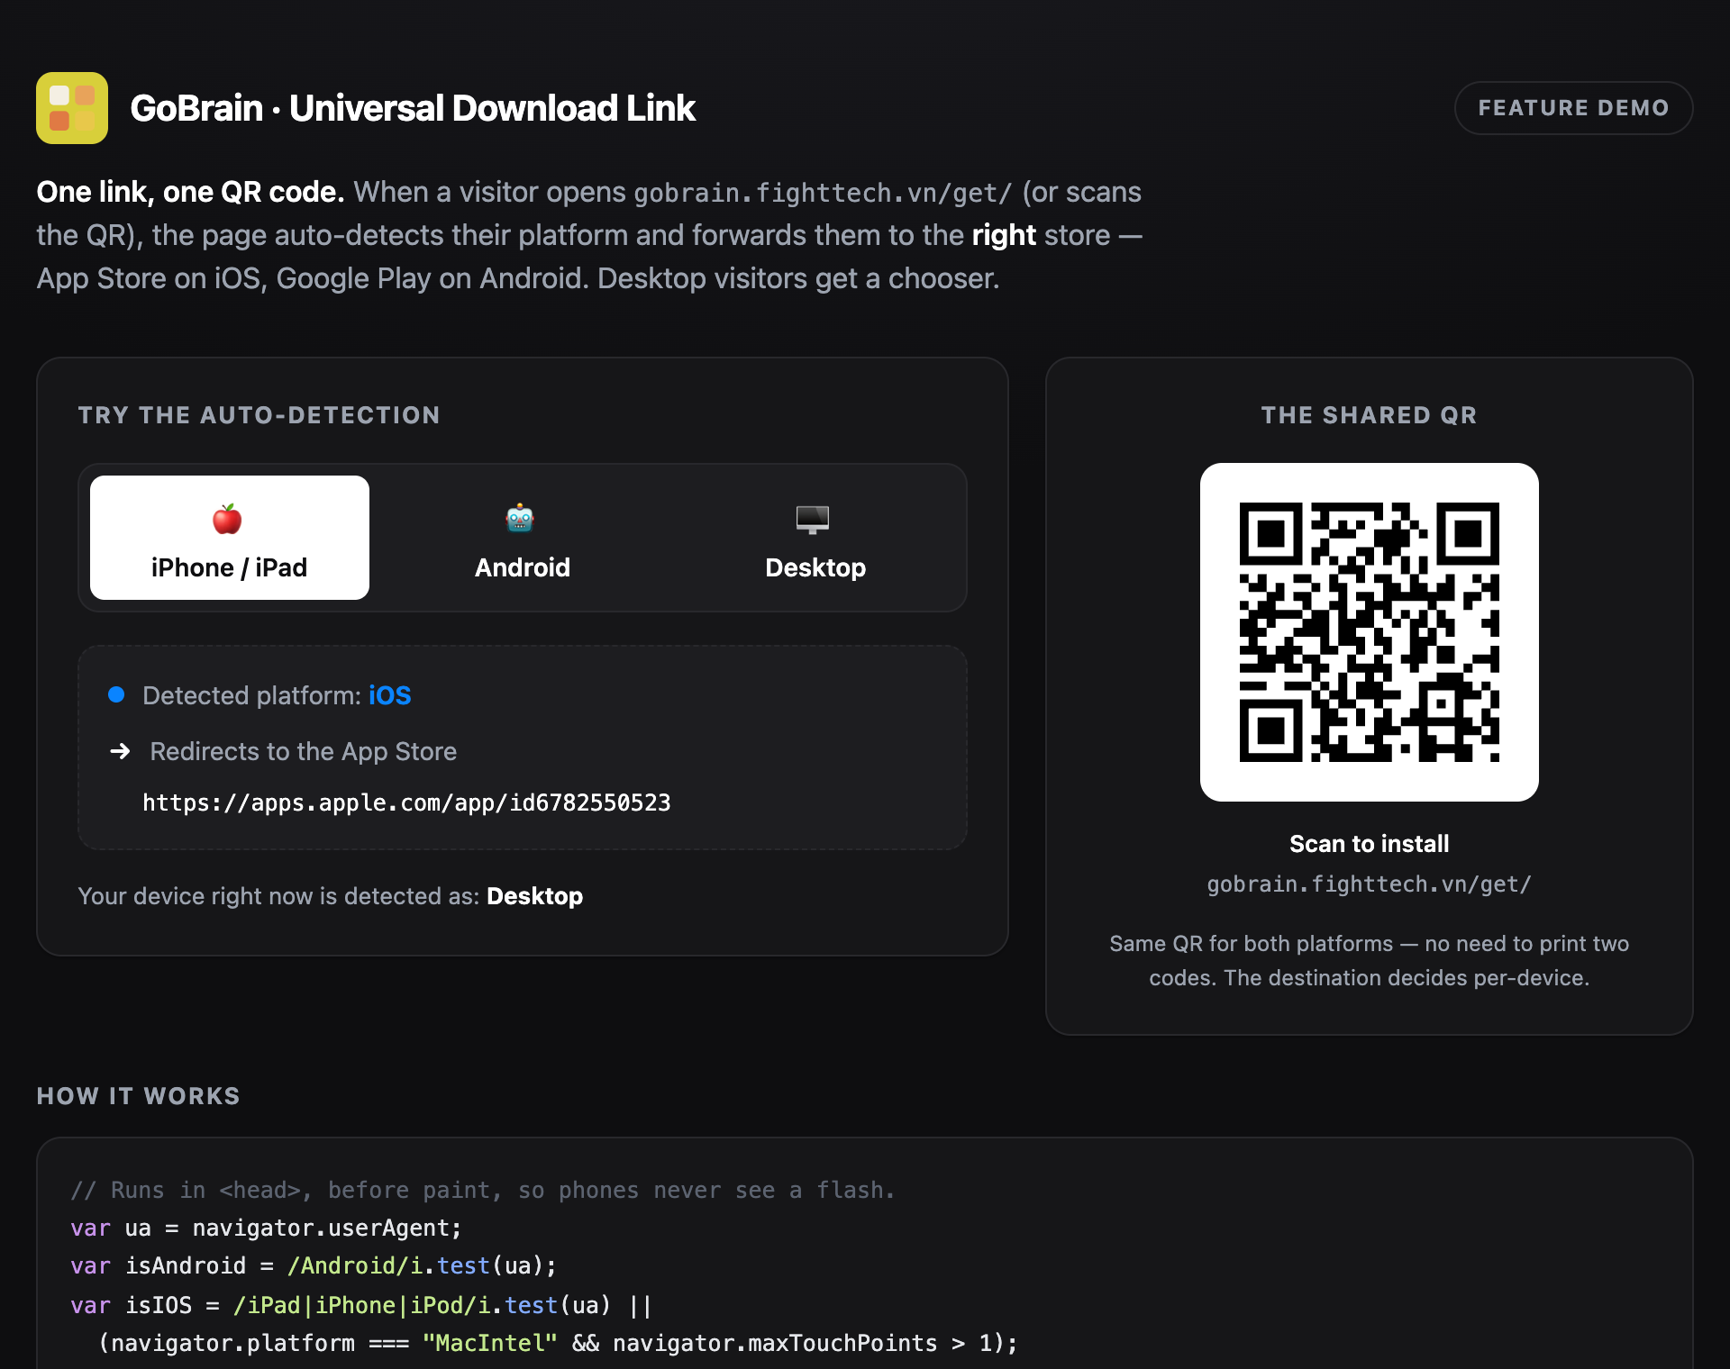The height and width of the screenshot is (1369, 1730).
Task: Click the GoBrain · Universal Download Link title
Action: point(413,108)
